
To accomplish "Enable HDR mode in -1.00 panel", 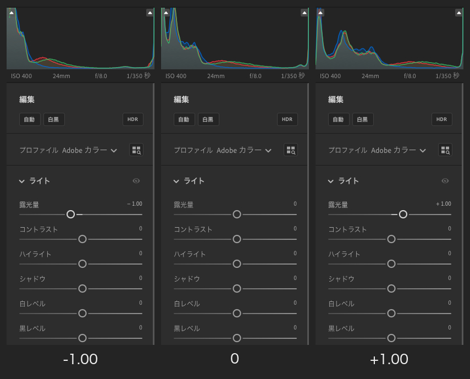I will click(133, 119).
